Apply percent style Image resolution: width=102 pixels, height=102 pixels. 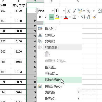point(88,11)
